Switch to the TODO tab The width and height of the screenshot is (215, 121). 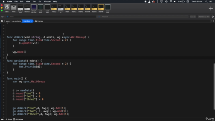(x=54, y=9)
